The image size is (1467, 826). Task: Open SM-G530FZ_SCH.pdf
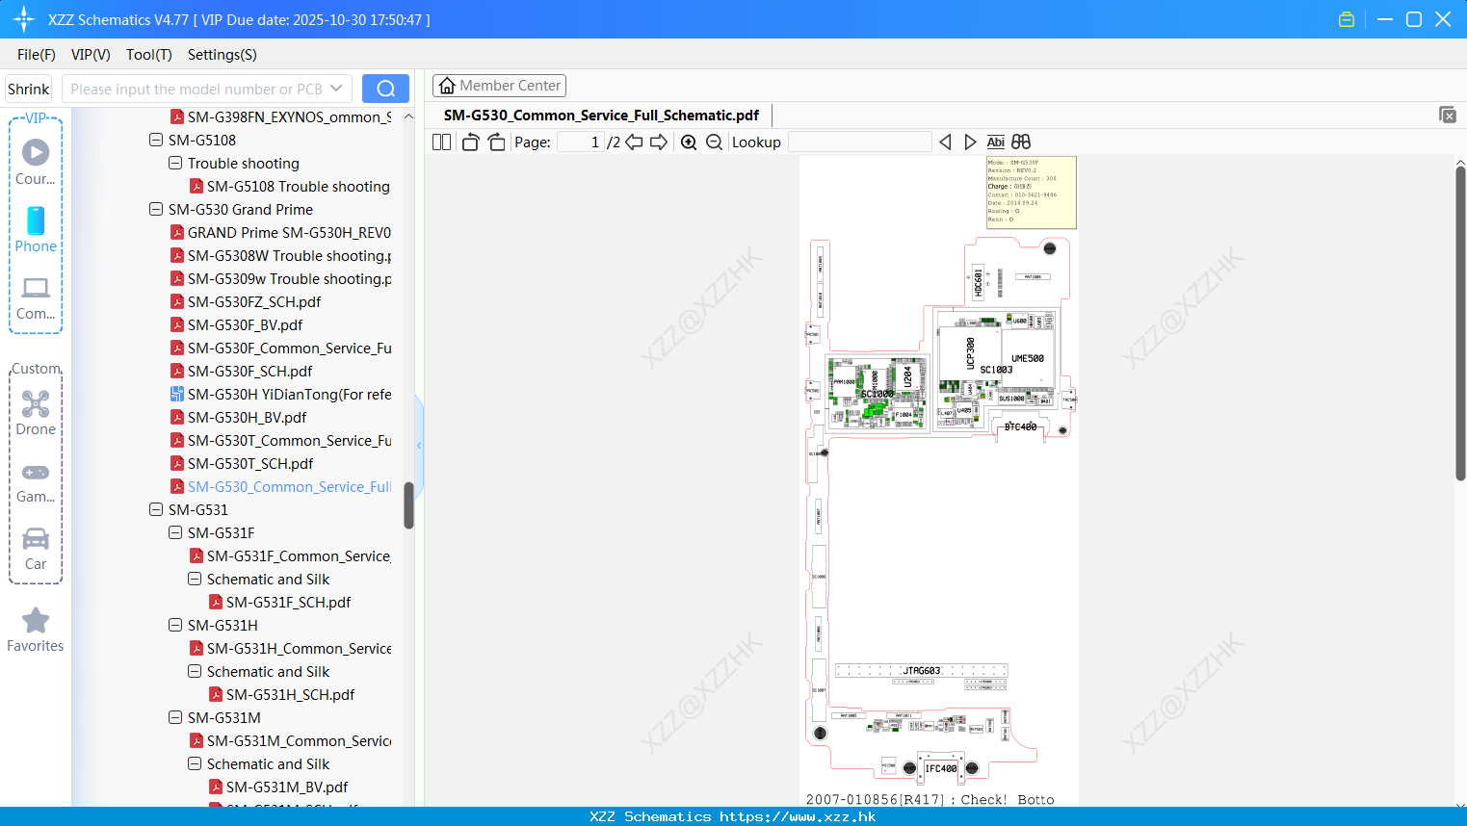pyautogui.click(x=246, y=301)
